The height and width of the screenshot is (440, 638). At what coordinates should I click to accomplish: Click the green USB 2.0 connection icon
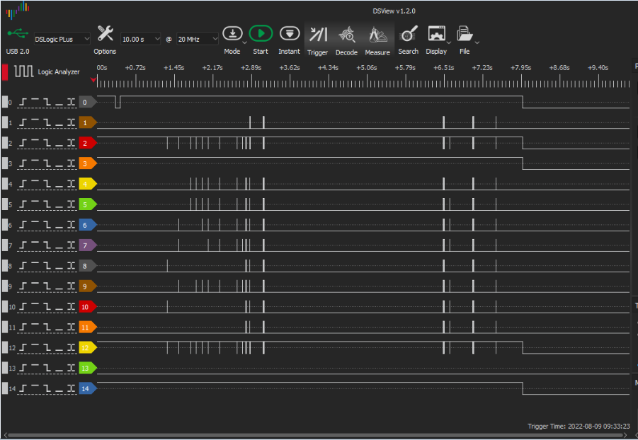point(18,33)
